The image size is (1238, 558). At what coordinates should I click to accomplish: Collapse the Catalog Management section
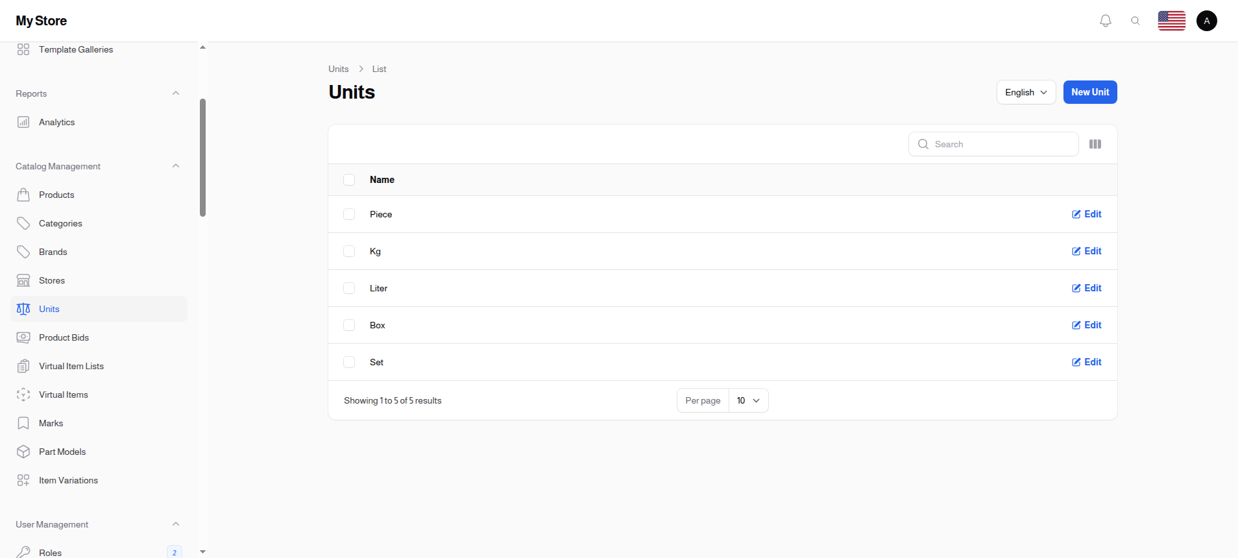[x=176, y=166]
